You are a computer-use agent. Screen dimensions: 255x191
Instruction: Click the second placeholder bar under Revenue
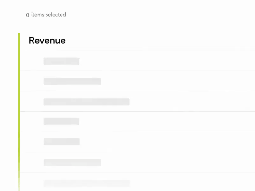72,81
